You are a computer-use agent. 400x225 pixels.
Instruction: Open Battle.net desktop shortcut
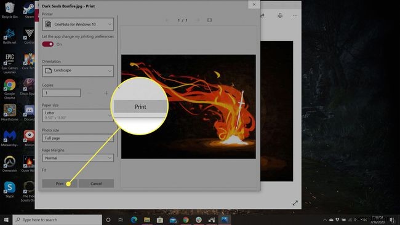pos(9,36)
